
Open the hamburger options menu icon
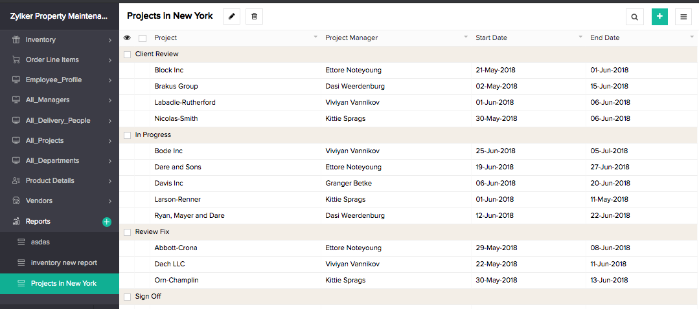point(683,17)
